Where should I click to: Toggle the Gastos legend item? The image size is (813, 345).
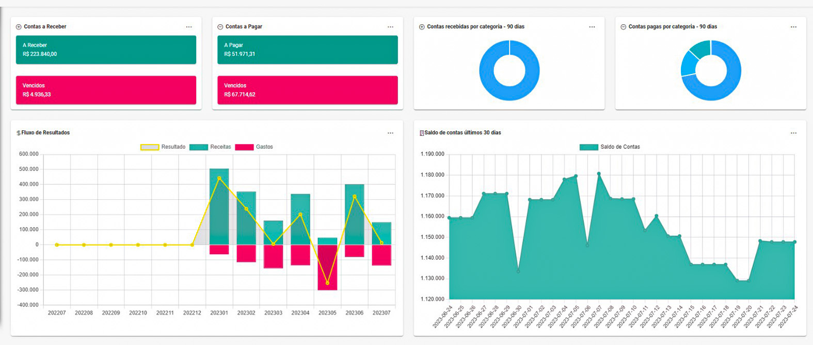[254, 147]
